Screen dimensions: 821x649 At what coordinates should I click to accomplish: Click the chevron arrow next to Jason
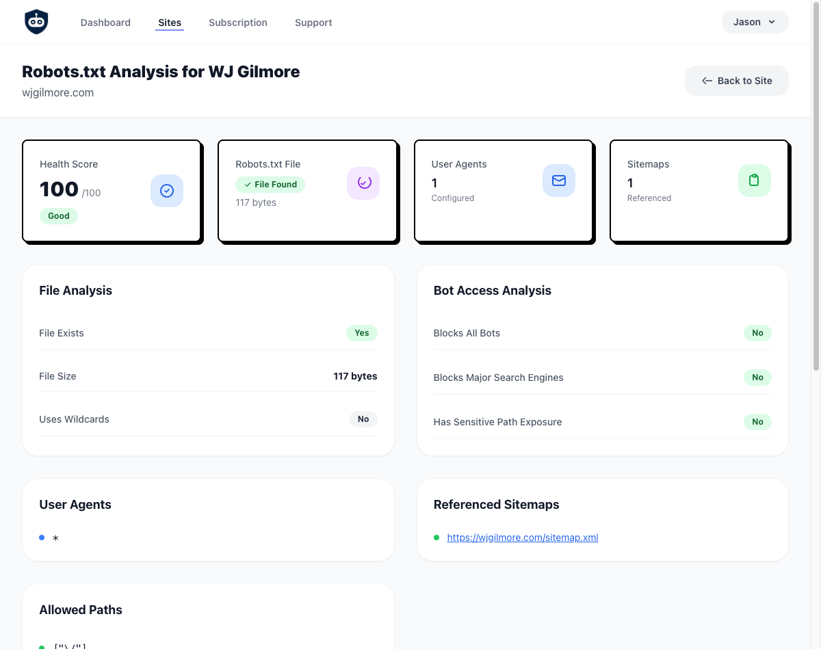772,22
